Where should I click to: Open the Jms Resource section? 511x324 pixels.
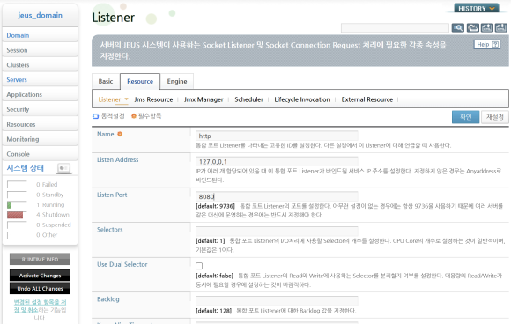(153, 99)
